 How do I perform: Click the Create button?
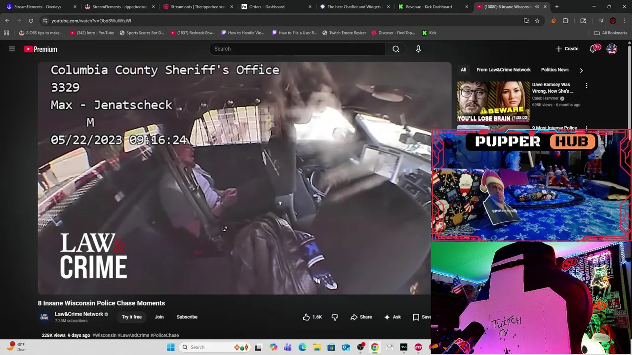click(567, 49)
